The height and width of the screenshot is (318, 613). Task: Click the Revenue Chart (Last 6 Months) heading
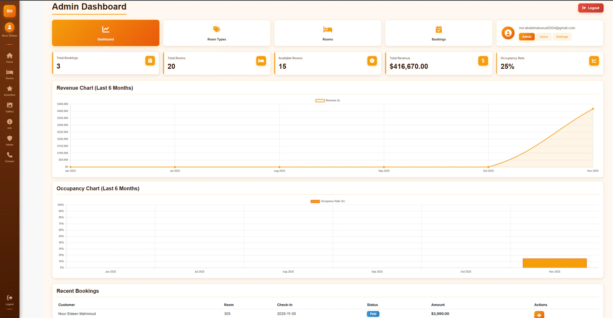[95, 88]
